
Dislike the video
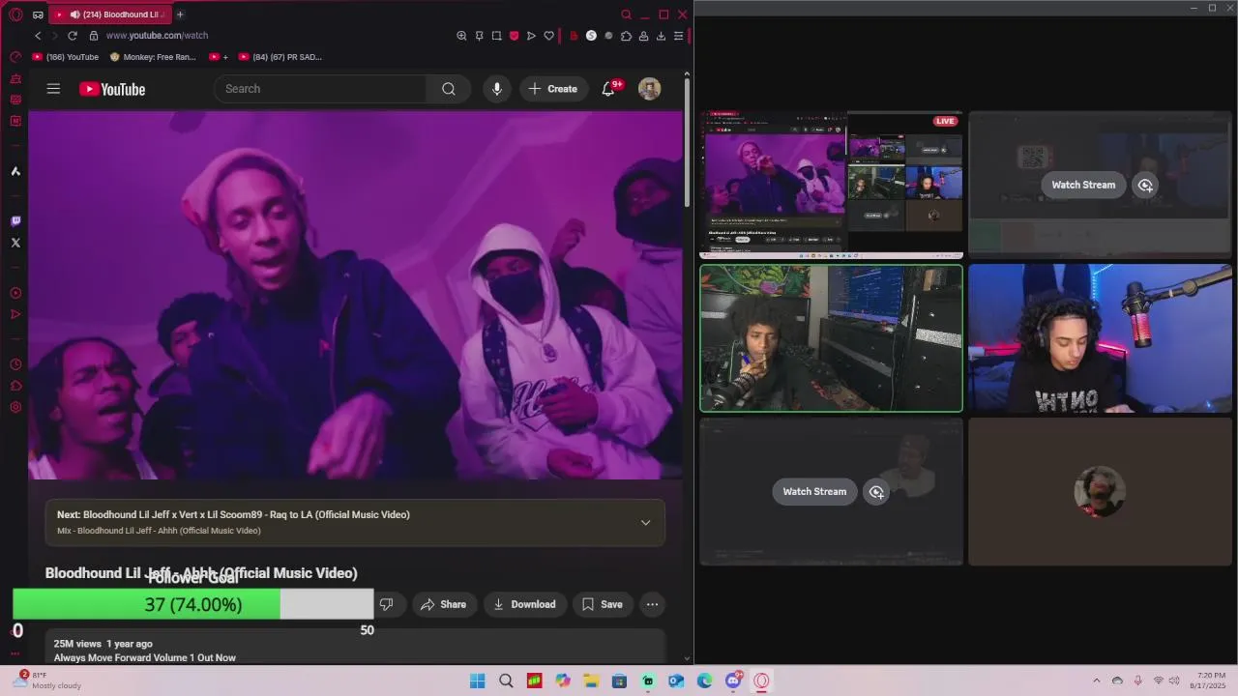click(x=386, y=604)
